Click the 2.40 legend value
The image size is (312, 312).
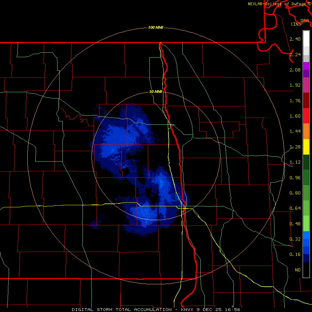coord(295,39)
